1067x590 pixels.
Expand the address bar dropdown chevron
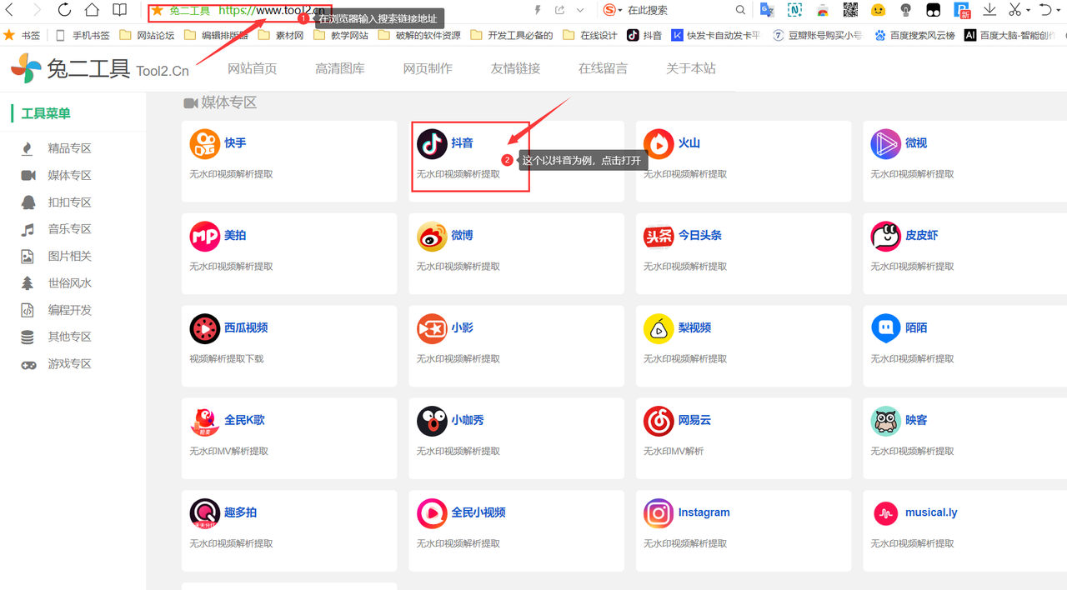(580, 10)
